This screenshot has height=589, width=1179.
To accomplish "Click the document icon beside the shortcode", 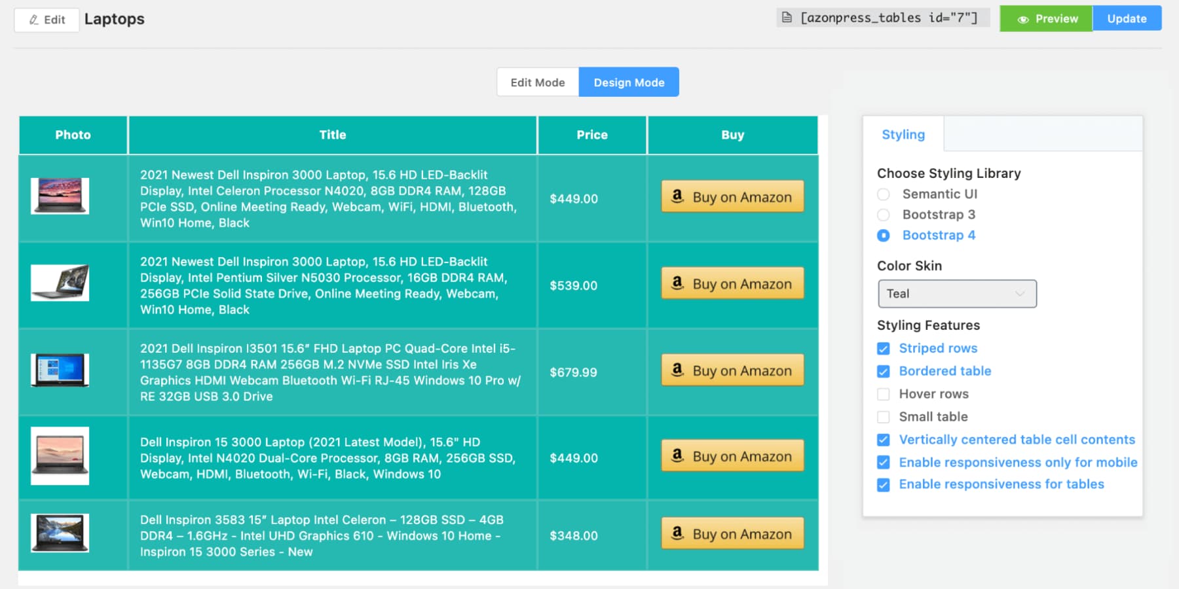I will 787,18.
